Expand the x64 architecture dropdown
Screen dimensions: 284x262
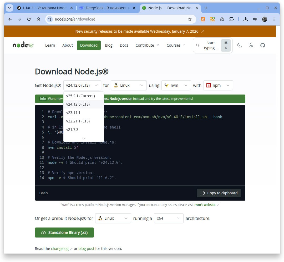169,218
